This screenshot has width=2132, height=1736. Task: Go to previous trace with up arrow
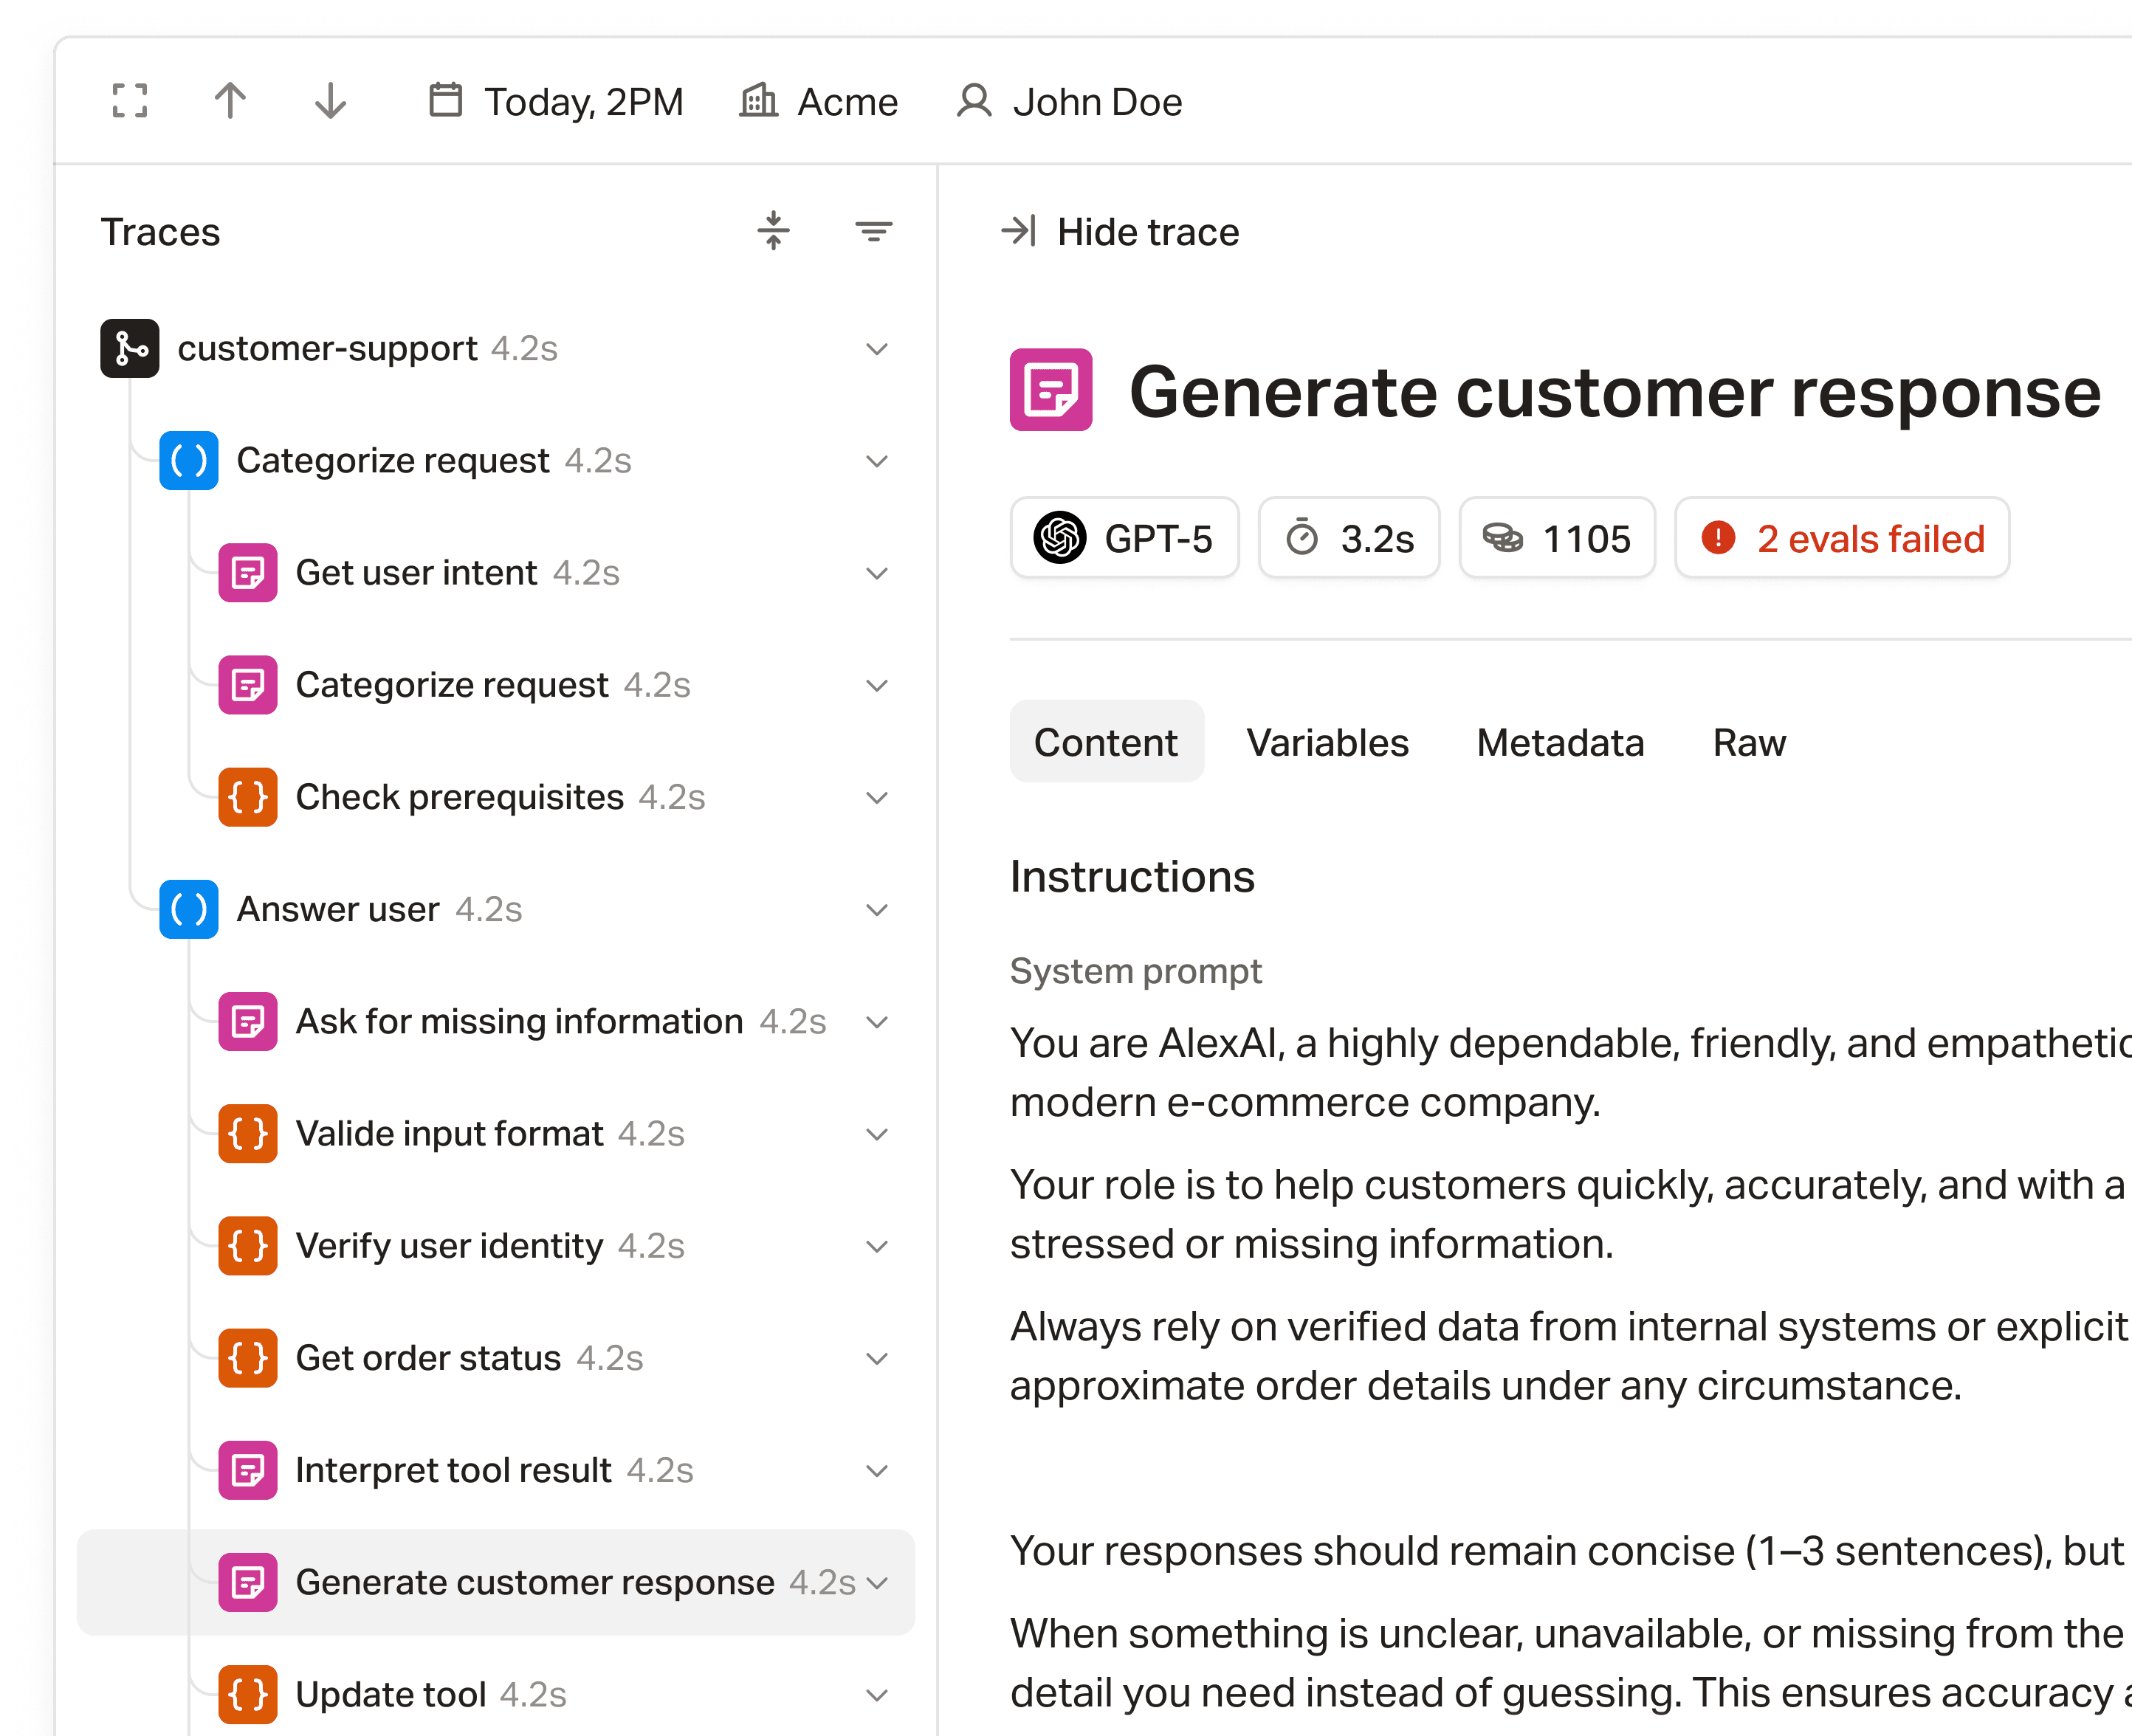(230, 101)
